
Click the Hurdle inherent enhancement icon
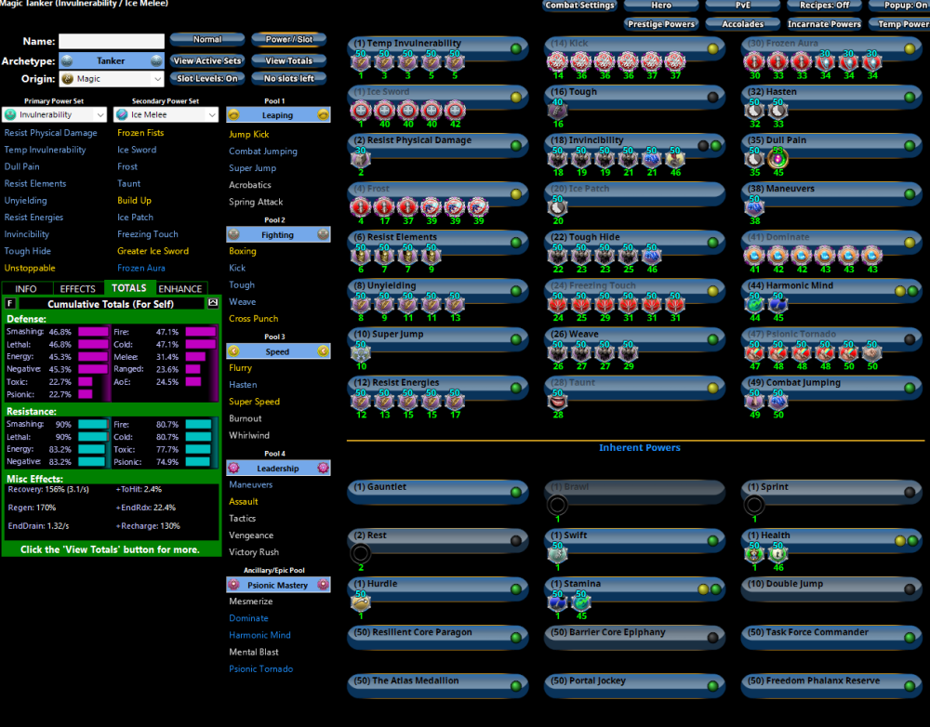point(360,602)
